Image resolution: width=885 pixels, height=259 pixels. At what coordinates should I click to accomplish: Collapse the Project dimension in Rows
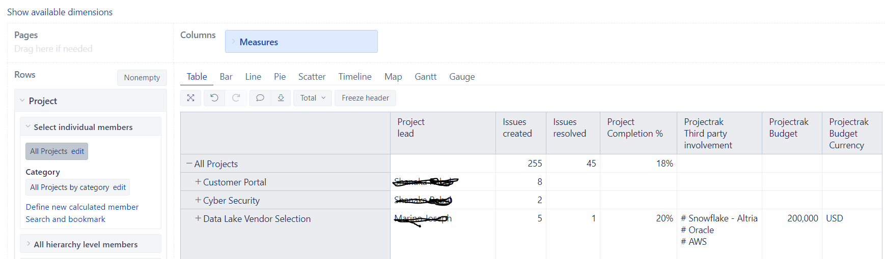pyautogui.click(x=22, y=101)
